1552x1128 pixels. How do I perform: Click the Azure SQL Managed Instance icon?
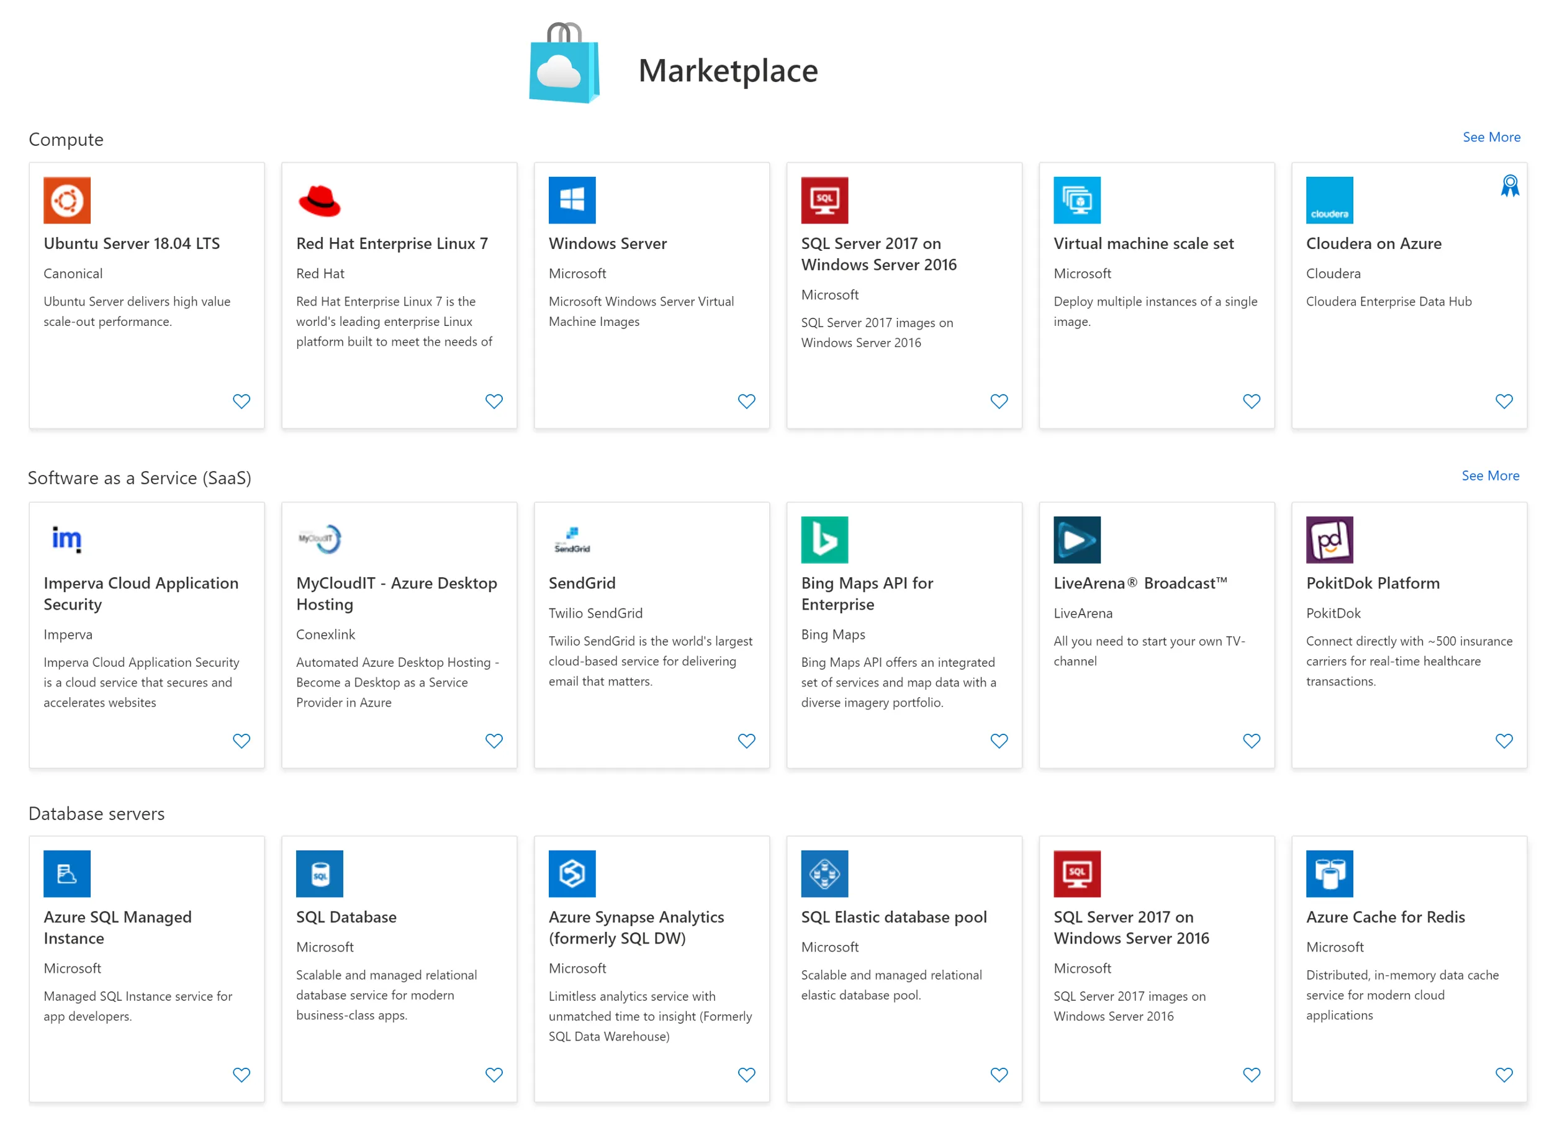pos(67,874)
